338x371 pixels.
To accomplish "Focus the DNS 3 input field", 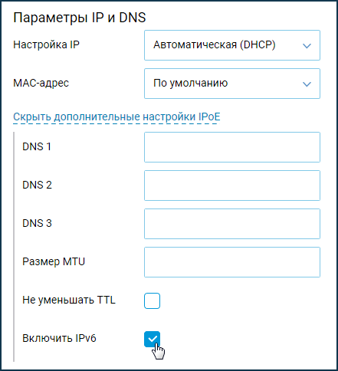I will tap(232, 224).
